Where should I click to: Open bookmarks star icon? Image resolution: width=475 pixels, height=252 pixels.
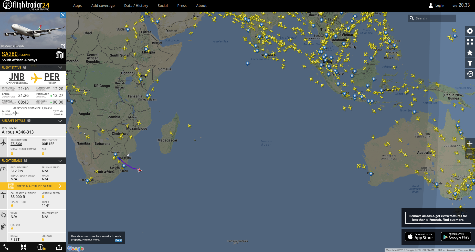470,52
